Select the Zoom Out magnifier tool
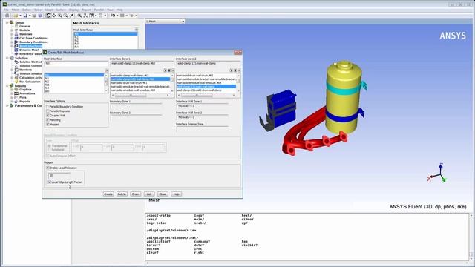 (65, 16)
